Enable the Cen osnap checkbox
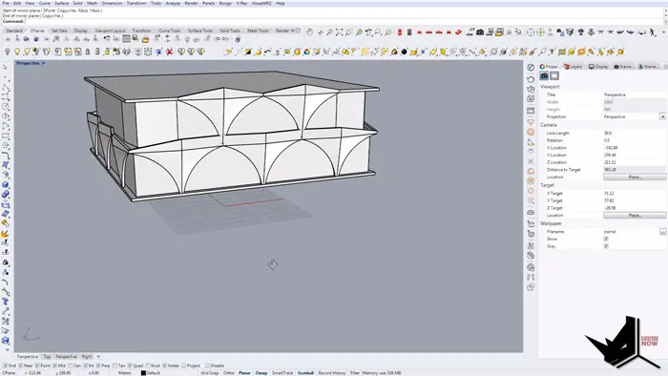The height and width of the screenshot is (376, 668). click(71, 366)
